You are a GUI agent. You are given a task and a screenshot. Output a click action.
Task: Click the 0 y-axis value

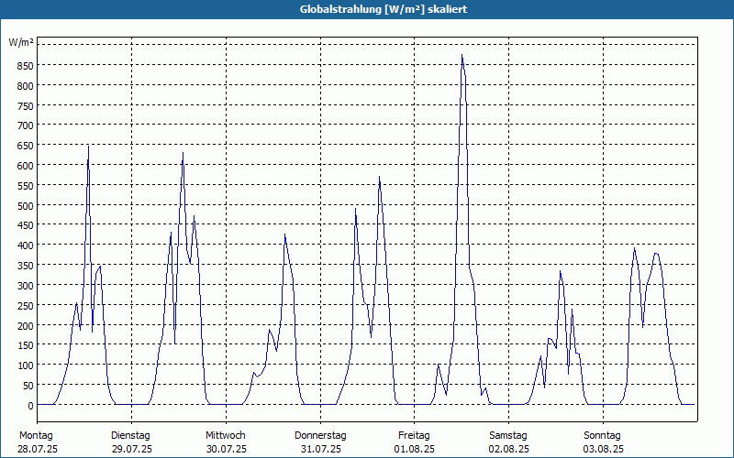click(31, 406)
